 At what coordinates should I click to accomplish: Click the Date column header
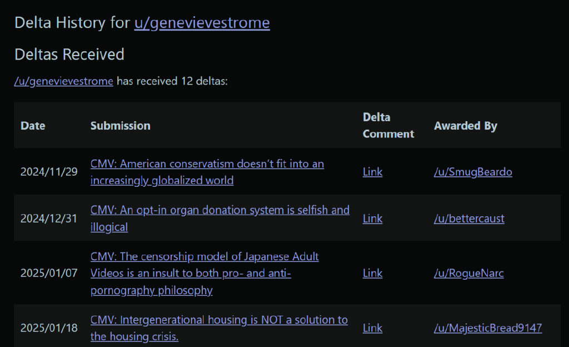pyautogui.click(x=33, y=126)
